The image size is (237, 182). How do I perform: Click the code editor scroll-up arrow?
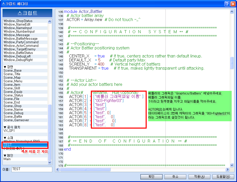[x=232, y=11]
